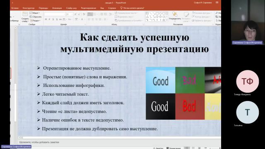Screen dimensions: 265x149
Task: Align text right in paragraph group
Action: [x=96, y=19]
